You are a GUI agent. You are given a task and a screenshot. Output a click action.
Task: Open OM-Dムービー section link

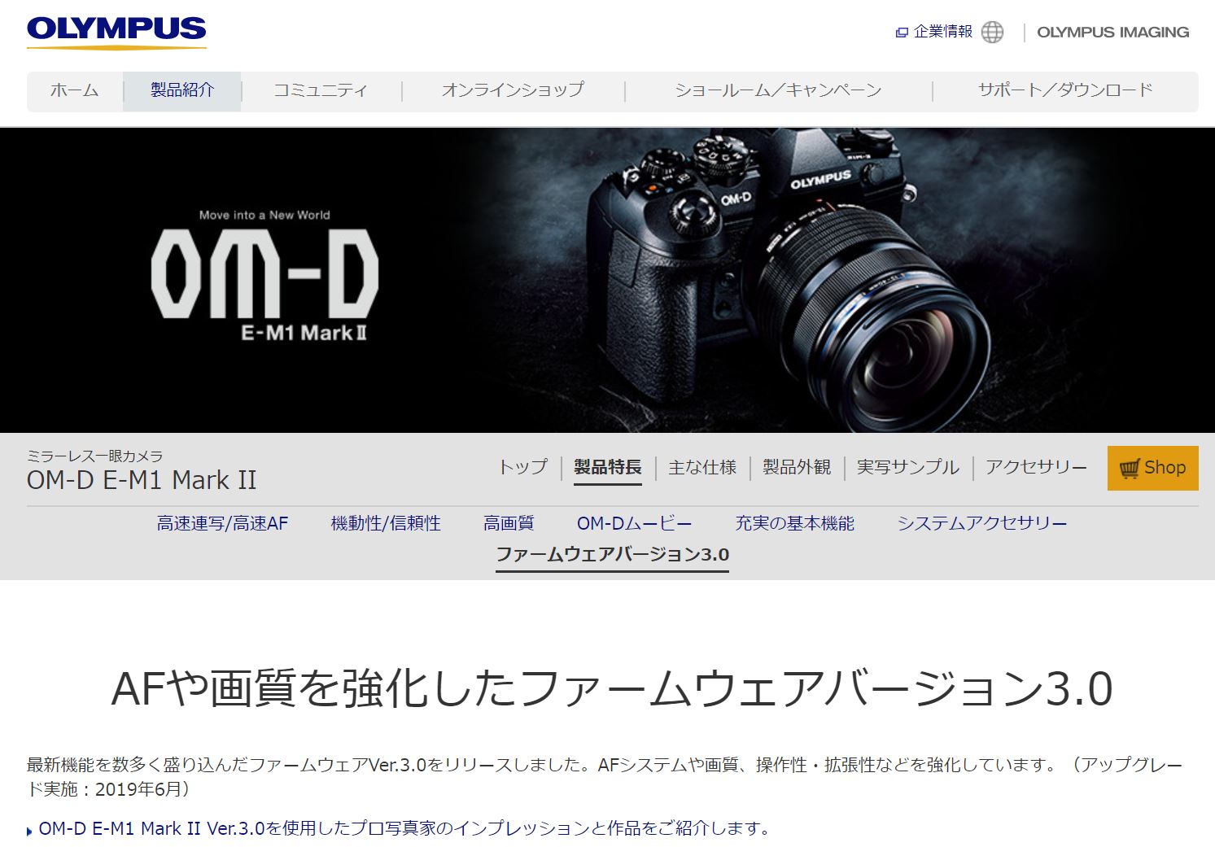pyautogui.click(x=635, y=523)
